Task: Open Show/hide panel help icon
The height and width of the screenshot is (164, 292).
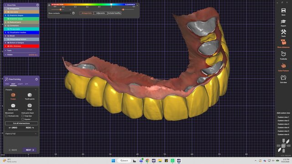Action: (x=37, y=5)
